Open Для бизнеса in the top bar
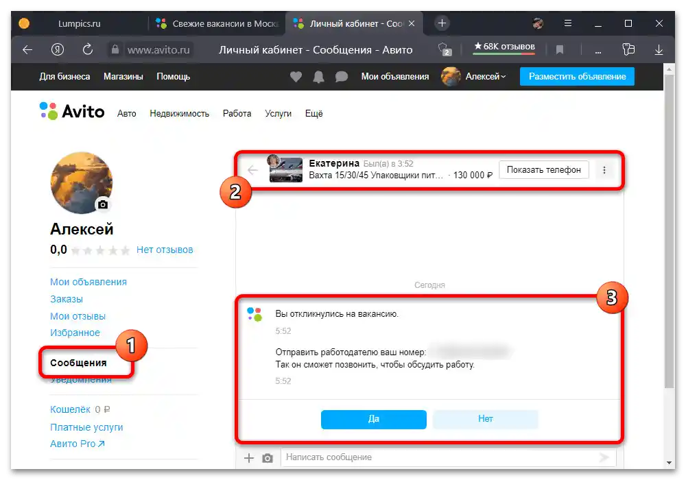This screenshot has height=480, width=686. pos(64,77)
